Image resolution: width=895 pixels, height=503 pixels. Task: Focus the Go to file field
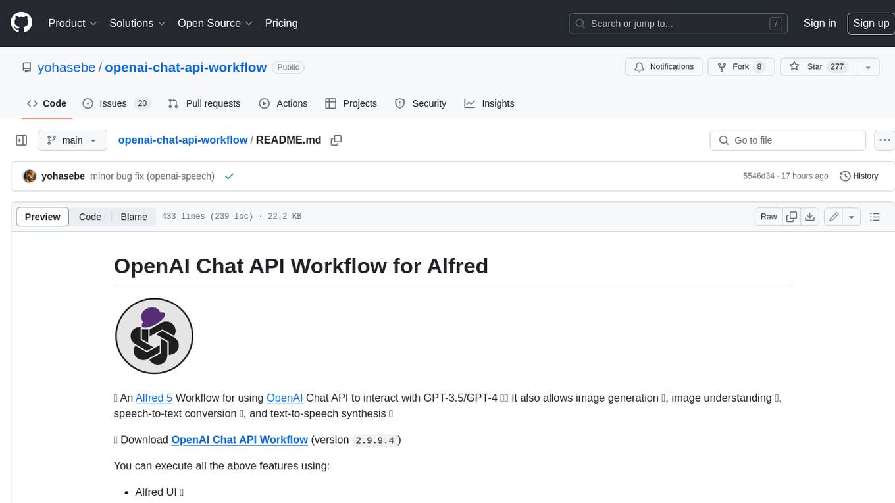coord(788,140)
